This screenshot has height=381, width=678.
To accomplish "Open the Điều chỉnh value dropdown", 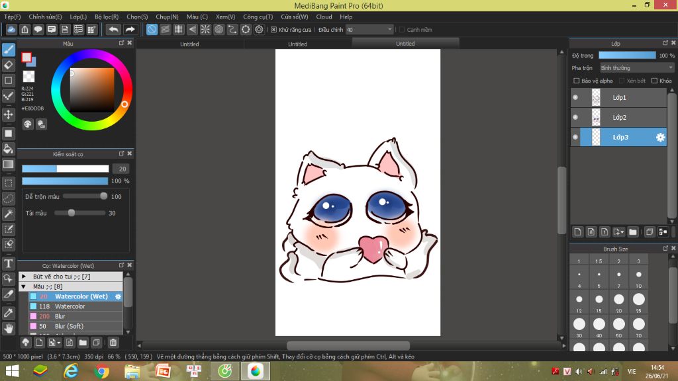I will point(369,30).
